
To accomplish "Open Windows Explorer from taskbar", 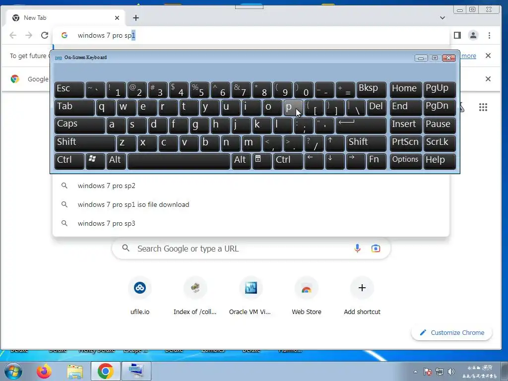I will (75, 371).
